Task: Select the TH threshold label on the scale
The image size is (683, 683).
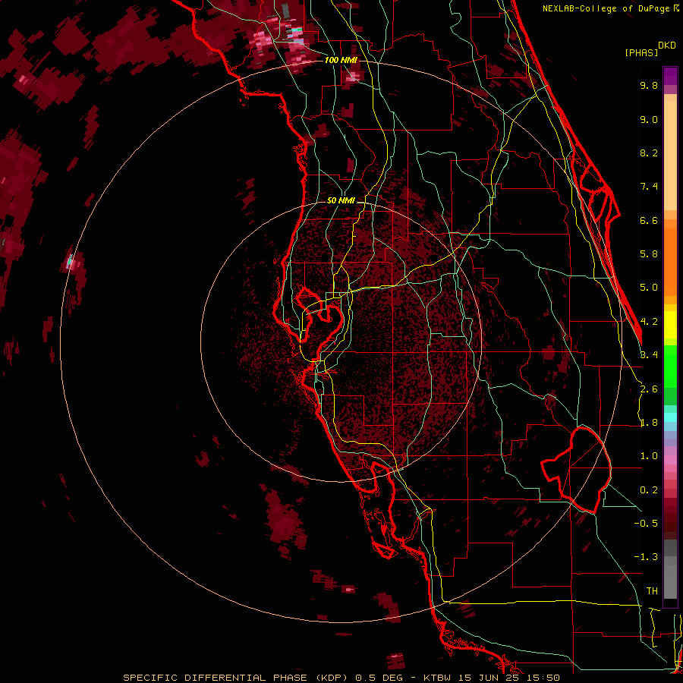Action: point(652,591)
